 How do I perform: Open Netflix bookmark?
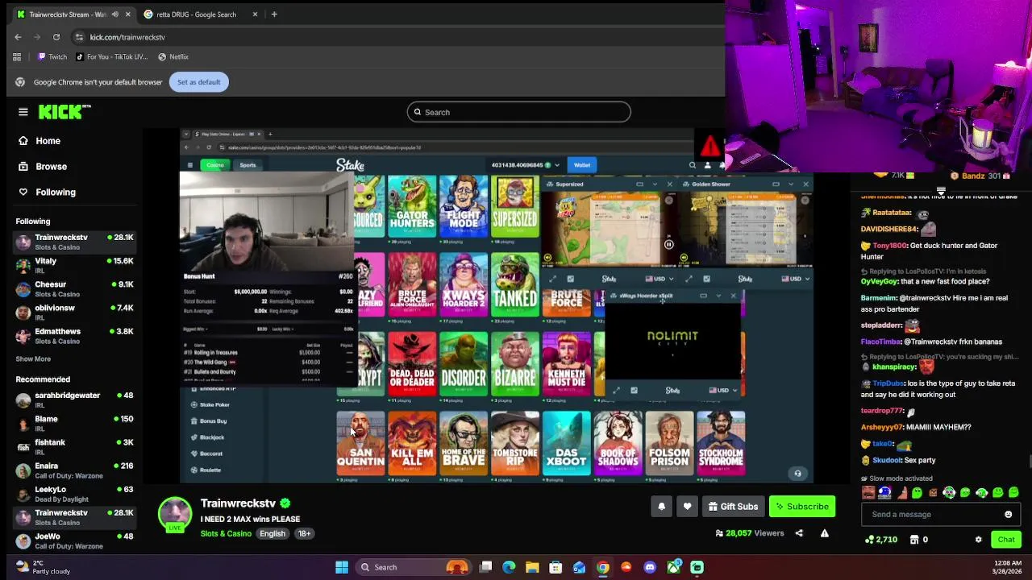click(x=173, y=57)
